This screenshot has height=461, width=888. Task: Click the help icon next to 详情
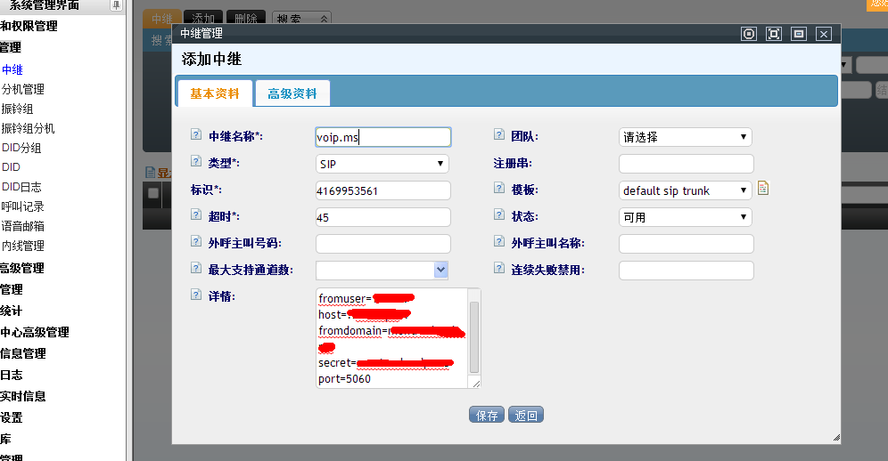pos(196,295)
